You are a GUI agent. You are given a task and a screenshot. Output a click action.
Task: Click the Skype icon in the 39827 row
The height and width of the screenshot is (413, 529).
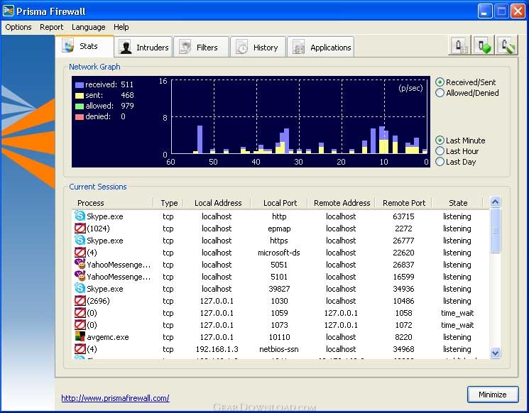coord(80,288)
